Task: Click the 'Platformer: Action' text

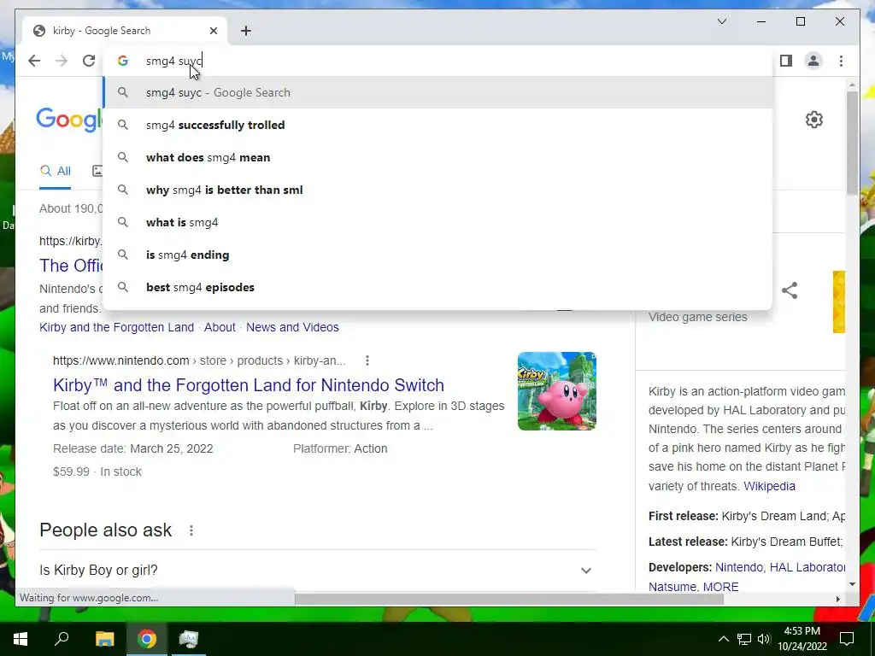Action: tap(340, 448)
